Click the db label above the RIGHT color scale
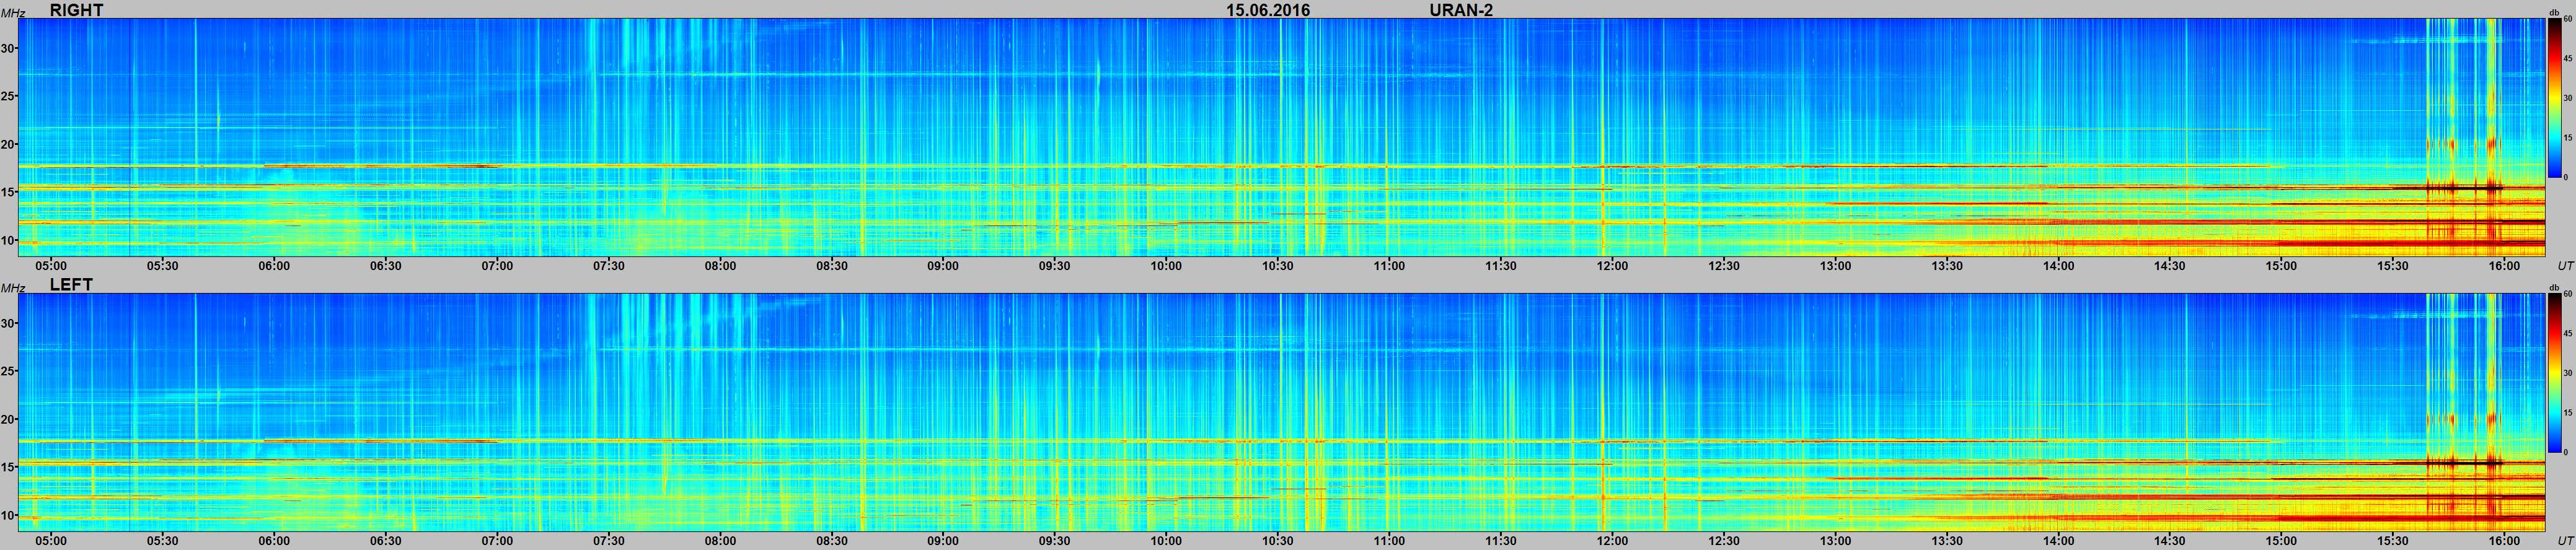This screenshot has height=550, width=2576. 2554,13
